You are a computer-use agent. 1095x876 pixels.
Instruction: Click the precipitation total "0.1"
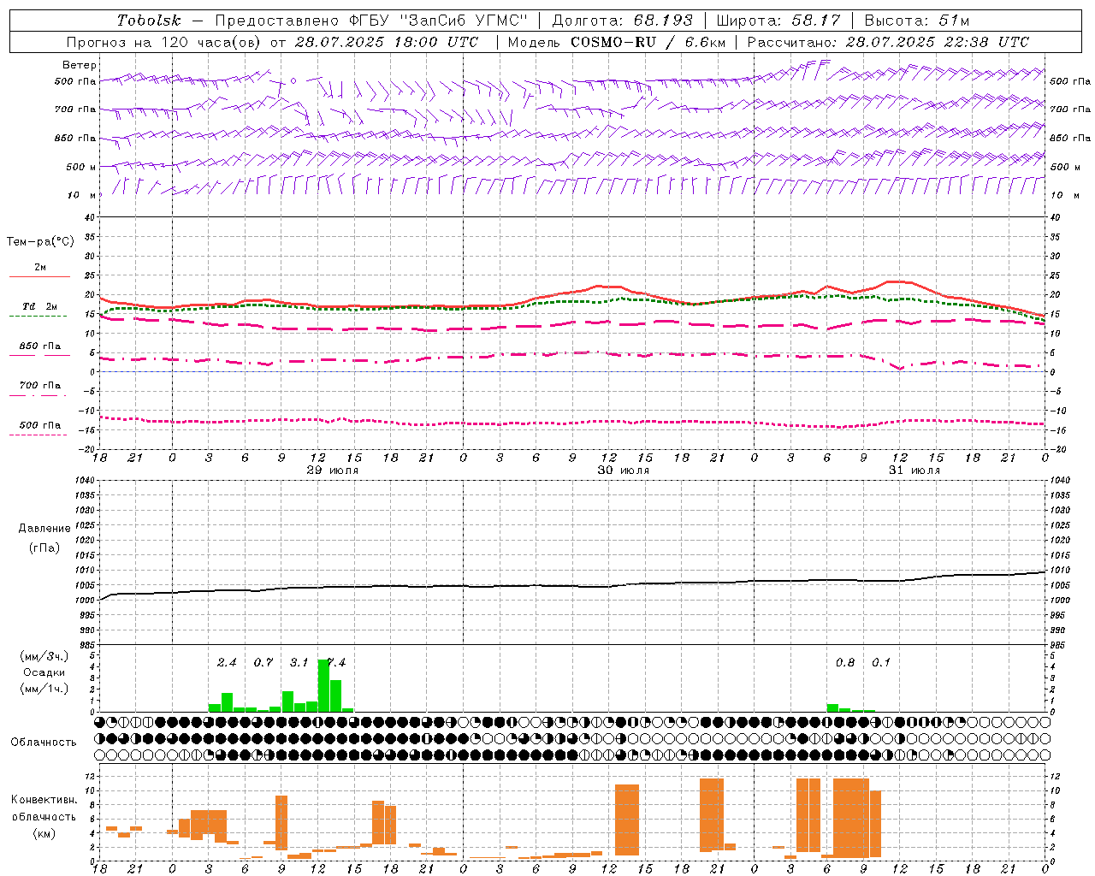click(881, 663)
